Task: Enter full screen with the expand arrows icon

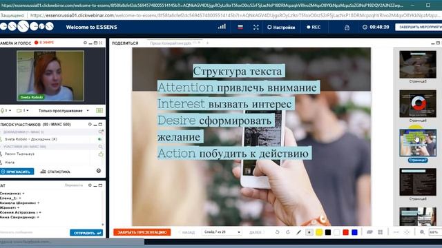Action: [x=256, y=28]
